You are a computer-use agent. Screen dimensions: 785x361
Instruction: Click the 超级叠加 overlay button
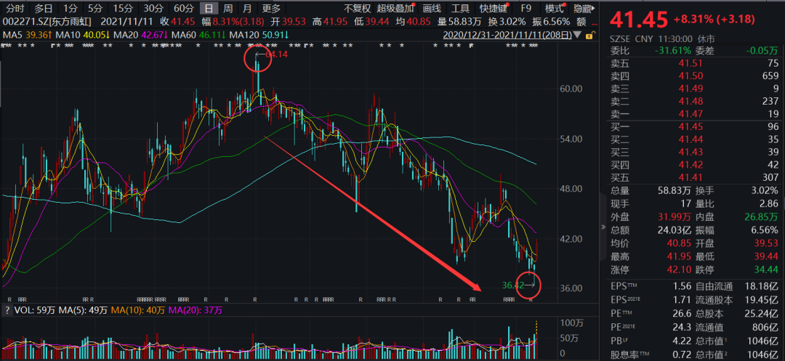coord(396,9)
